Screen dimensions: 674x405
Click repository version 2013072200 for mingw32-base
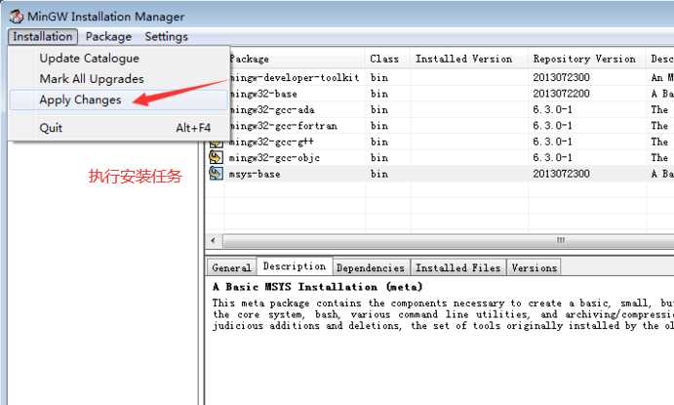(x=562, y=94)
